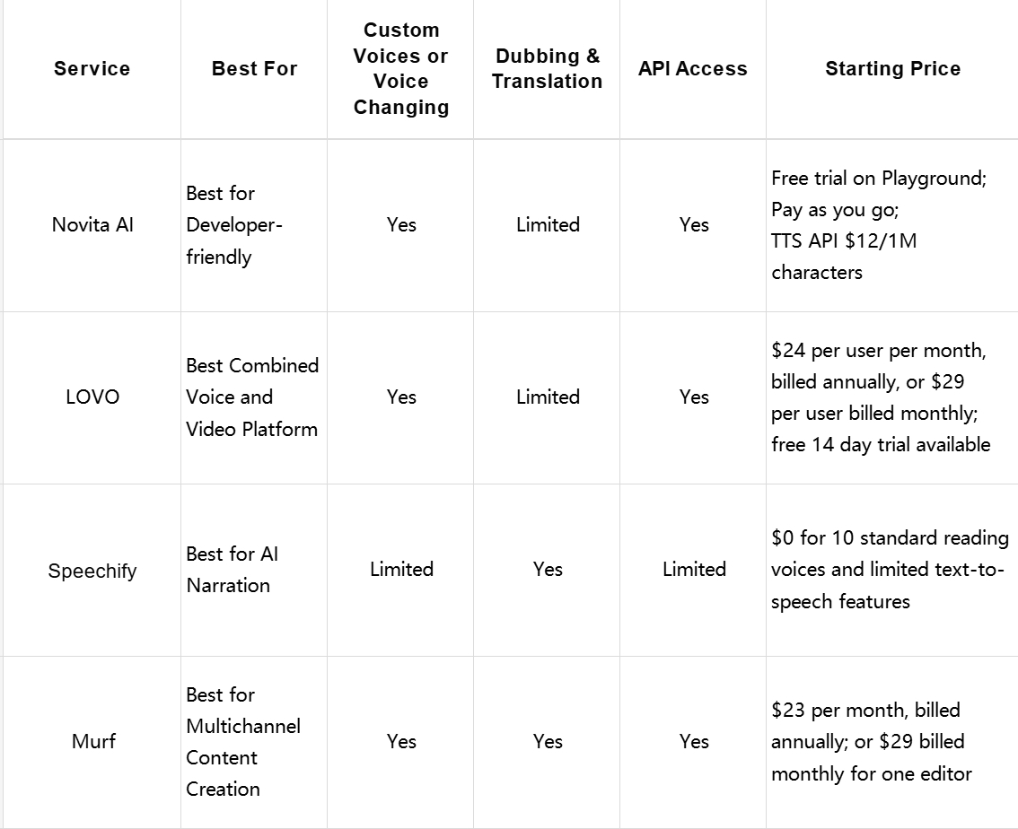The image size is (1018, 829).
Task: Click the Murf service cell
Action: (93, 742)
